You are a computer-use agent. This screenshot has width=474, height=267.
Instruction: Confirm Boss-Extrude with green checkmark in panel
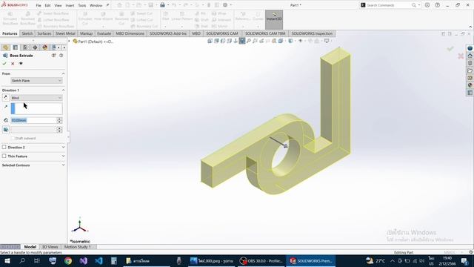(4, 64)
